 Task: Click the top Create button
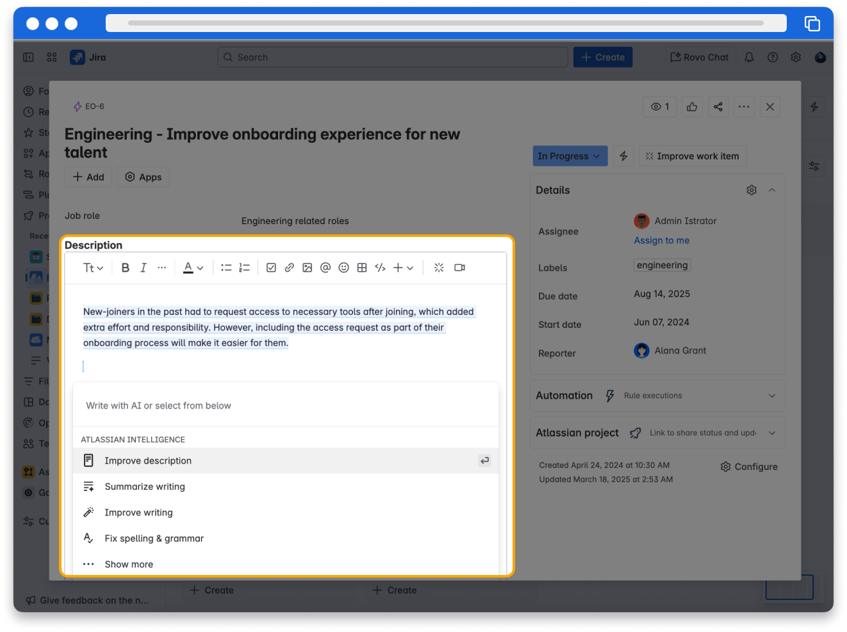point(603,57)
